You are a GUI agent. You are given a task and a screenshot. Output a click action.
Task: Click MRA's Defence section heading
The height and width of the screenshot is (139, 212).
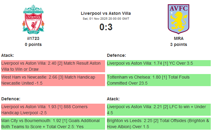coord(116,55)
